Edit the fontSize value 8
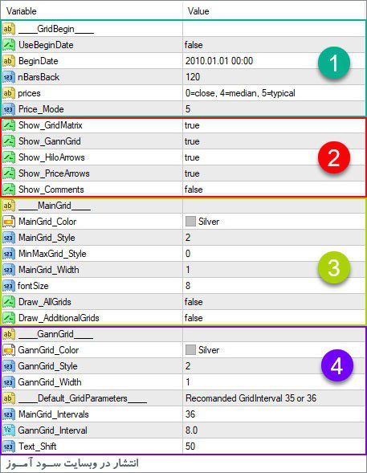 point(188,286)
